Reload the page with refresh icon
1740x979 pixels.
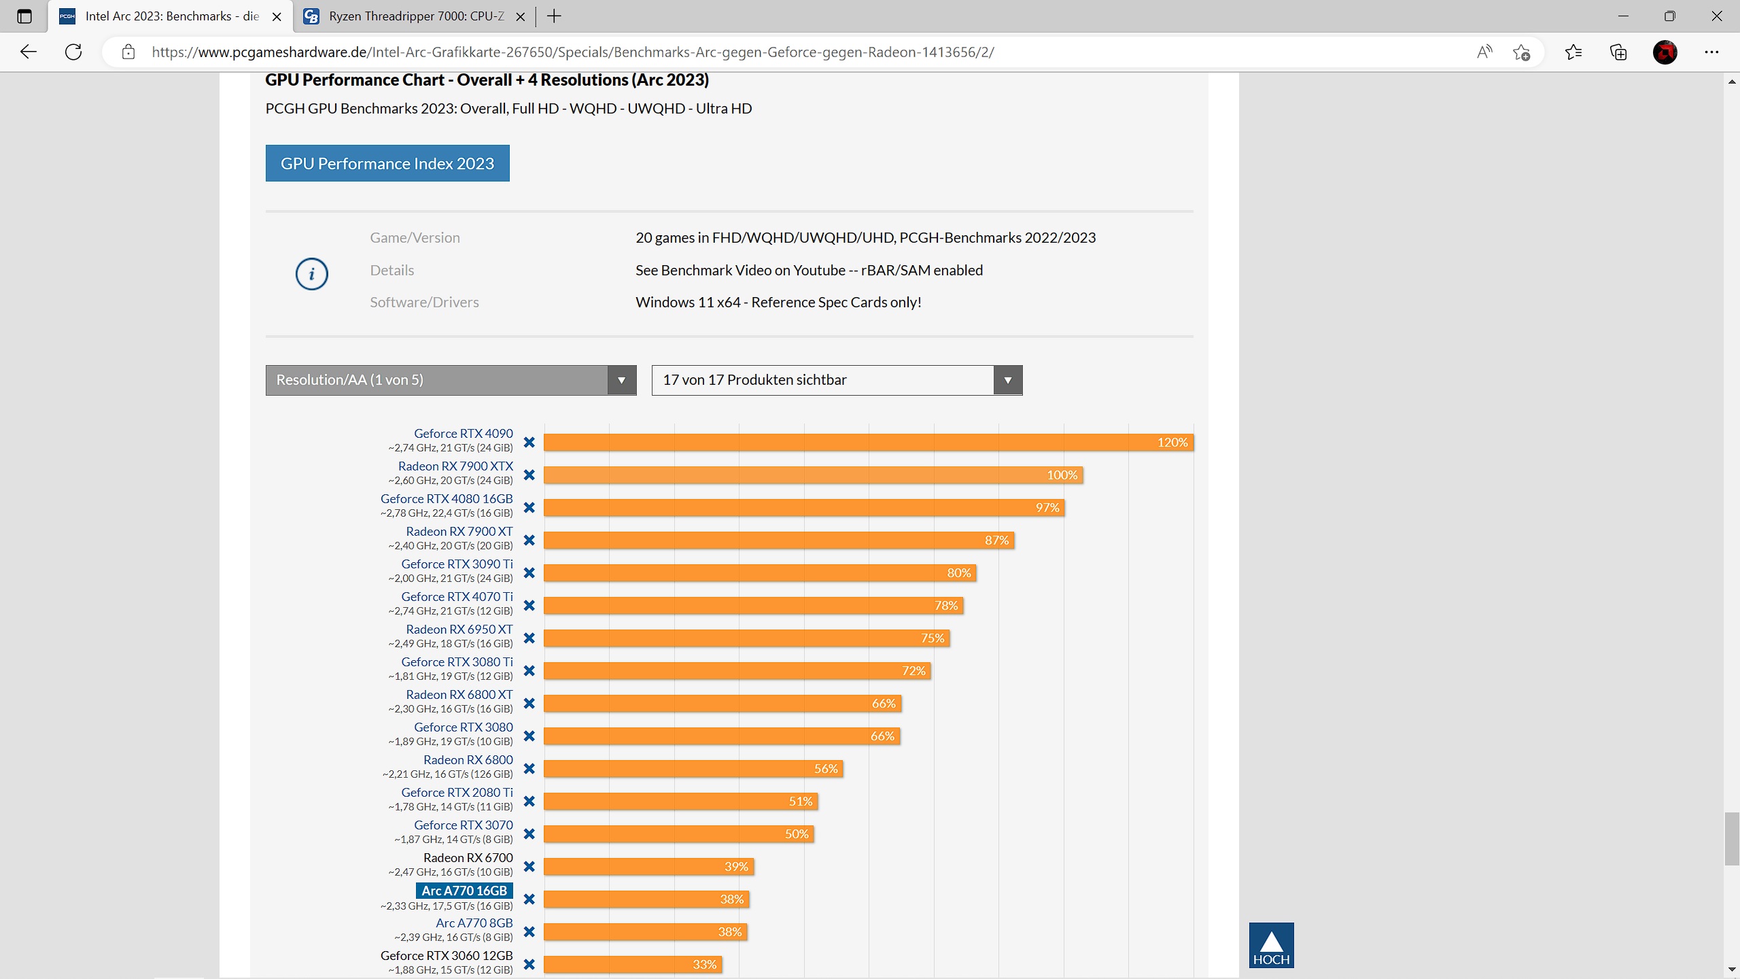point(73,52)
